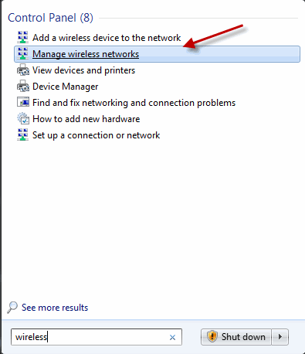Click the Add a wireless device network icon
Screen dimensions: 305x354
(x=22, y=37)
